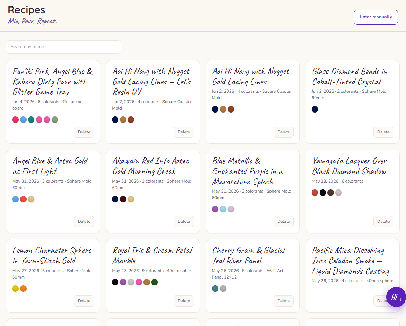Delete Glass Diamond Beads in Cobalt-Tinted Crystal
The height and width of the screenshot is (326, 406).
[x=383, y=132]
